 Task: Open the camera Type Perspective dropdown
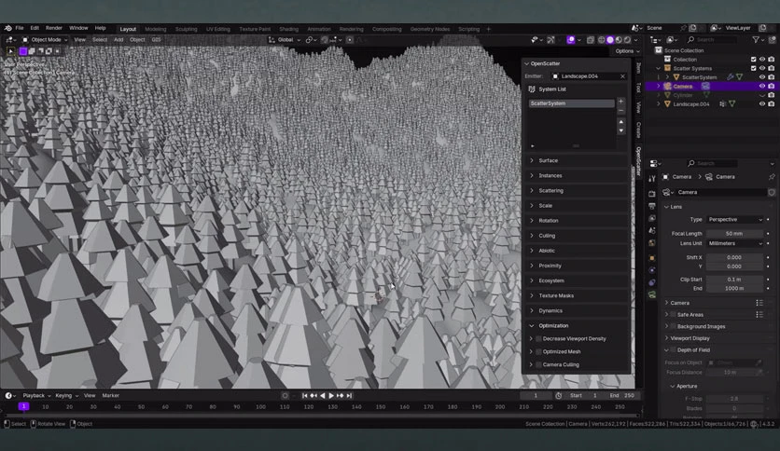pyautogui.click(x=734, y=220)
